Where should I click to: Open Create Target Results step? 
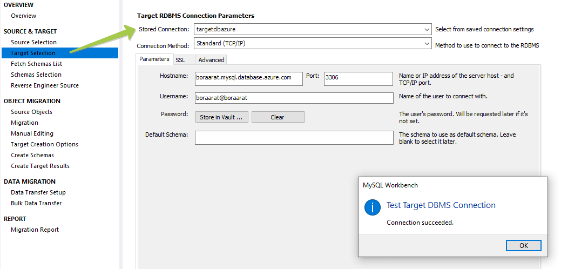tap(40, 166)
